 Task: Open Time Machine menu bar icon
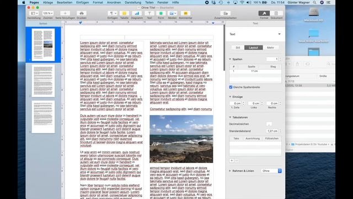[x=221, y=2]
